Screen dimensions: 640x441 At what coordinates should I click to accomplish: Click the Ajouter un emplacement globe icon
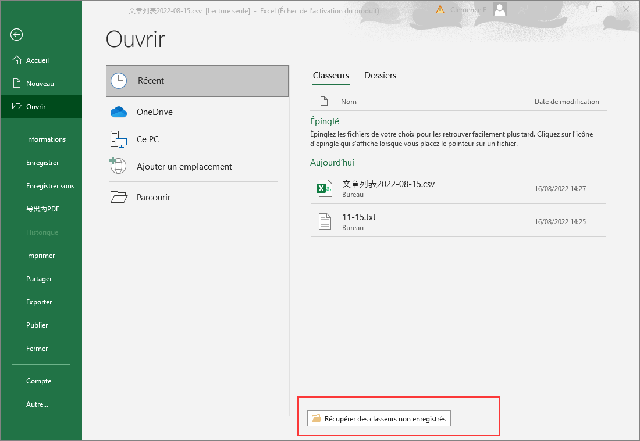(x=118, y=166)
